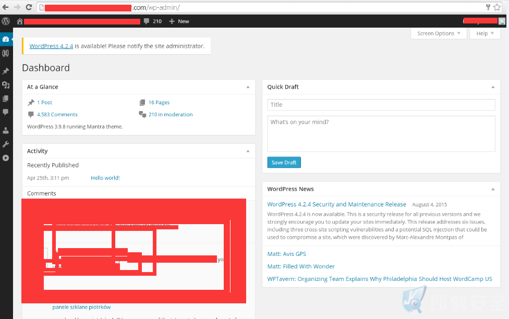Click the browser back arrow

[x=6, y=7]
